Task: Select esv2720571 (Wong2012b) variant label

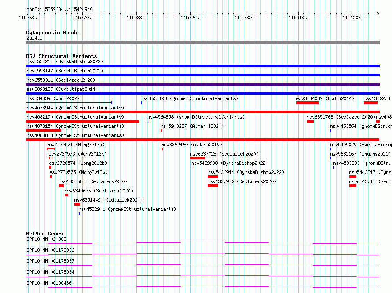Action: [75, 145]
